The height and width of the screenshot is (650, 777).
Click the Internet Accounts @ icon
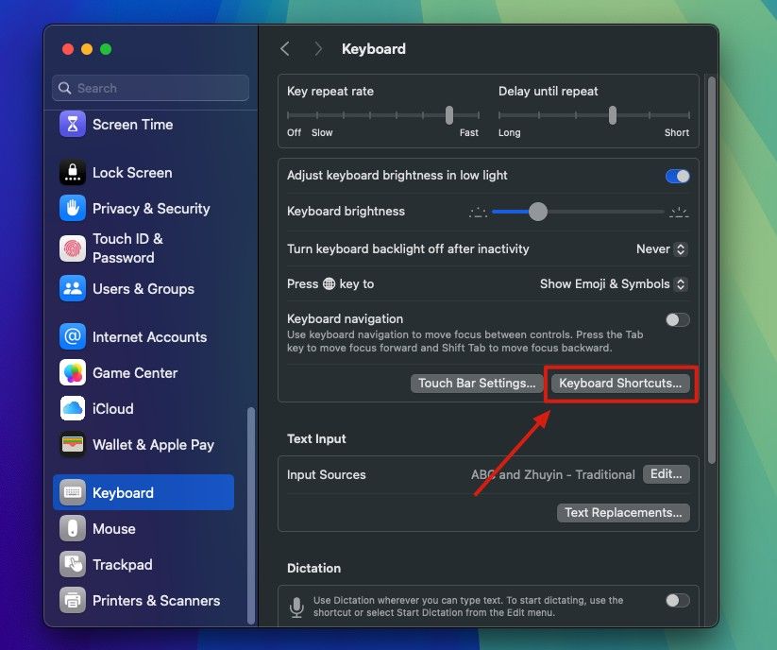coord(73,336)
